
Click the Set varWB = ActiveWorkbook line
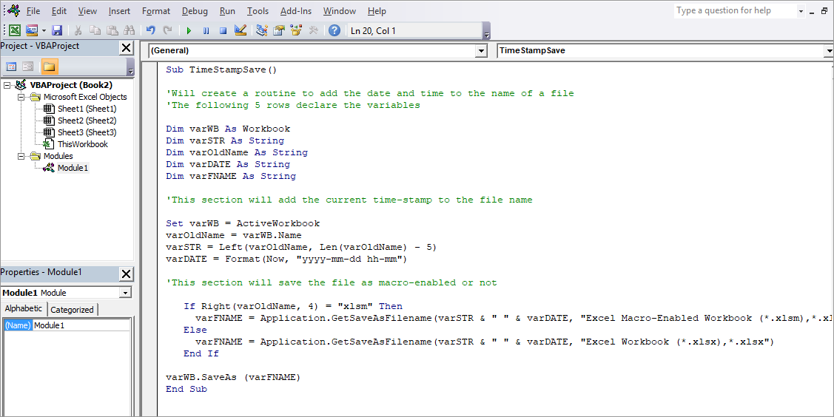coord(243,223)
